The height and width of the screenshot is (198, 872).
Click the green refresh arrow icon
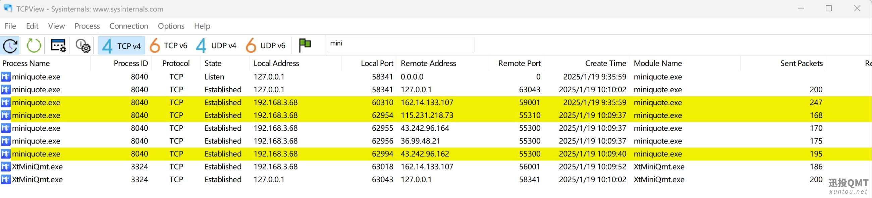tap(34, 45)
